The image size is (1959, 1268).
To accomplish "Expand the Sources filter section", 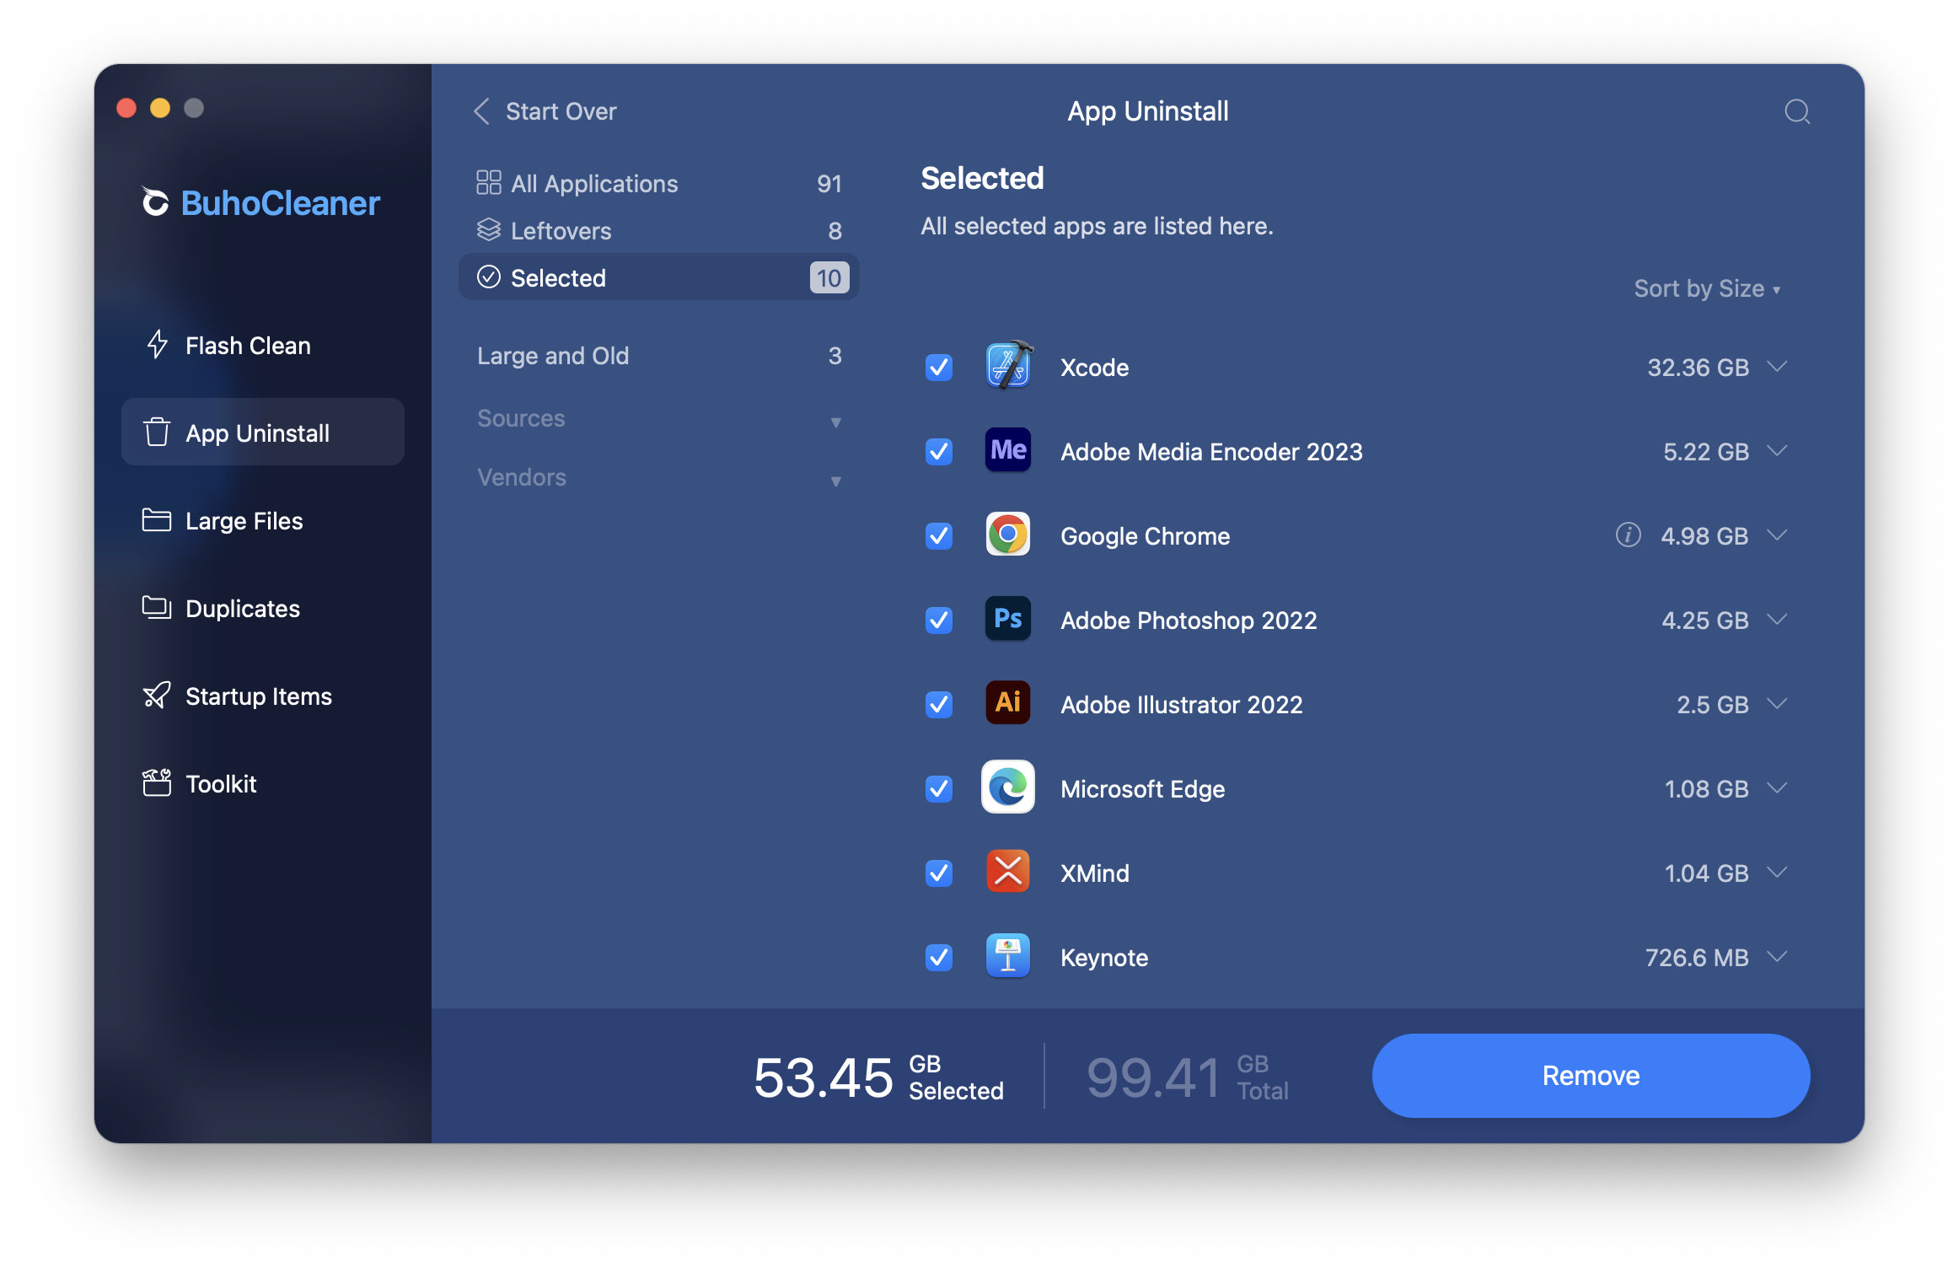I will tap(658, 419).
